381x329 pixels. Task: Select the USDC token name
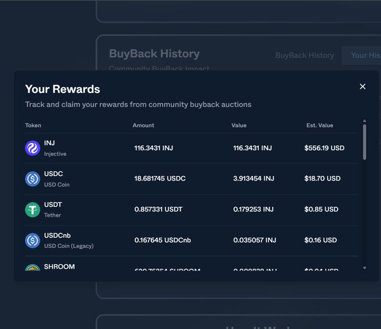[53, 174]
